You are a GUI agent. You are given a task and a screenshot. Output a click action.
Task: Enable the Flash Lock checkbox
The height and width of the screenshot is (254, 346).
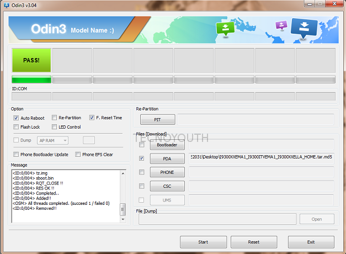(16, 127)
